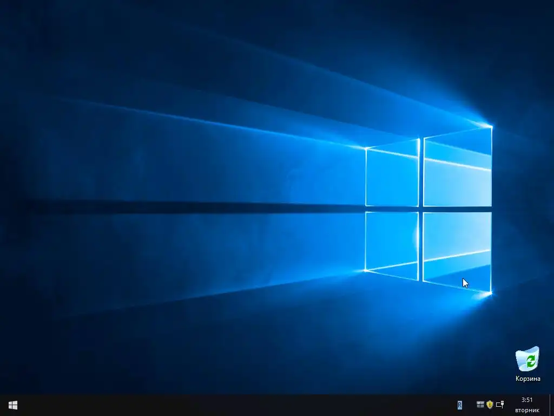554x416 pixels.
Task: Click the R language indicator in taskbar
Action: 460,405
